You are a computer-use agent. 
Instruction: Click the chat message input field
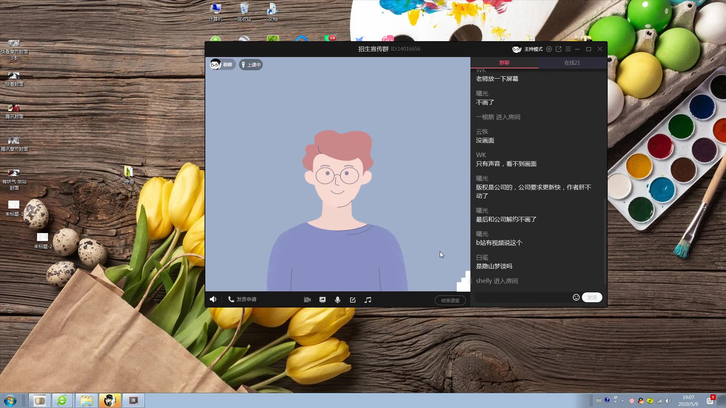(x=523, y=297)
